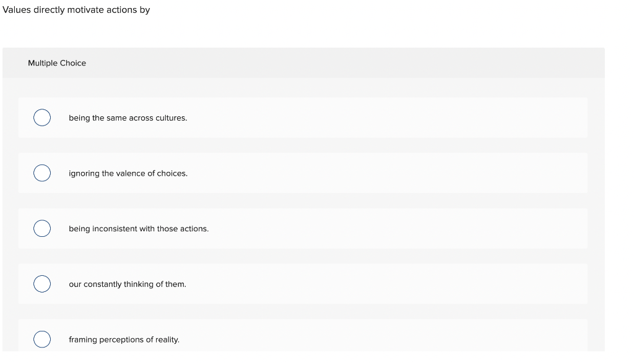
Task: Choose answer 'our constantly thinking of them'
Action: click(128, 284)
